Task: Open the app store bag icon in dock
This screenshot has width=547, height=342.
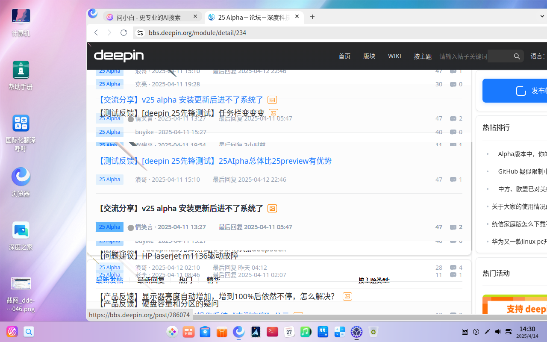Action: click(x=222, y=332)
